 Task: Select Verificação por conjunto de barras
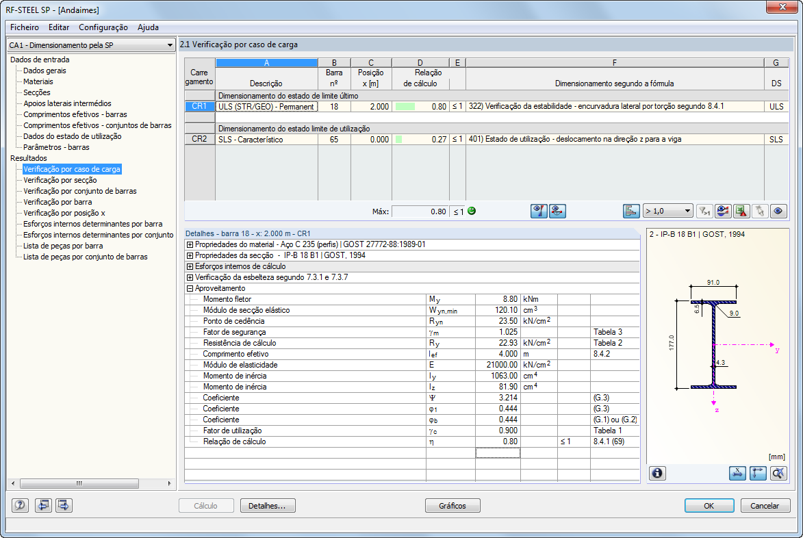point(80,191)
